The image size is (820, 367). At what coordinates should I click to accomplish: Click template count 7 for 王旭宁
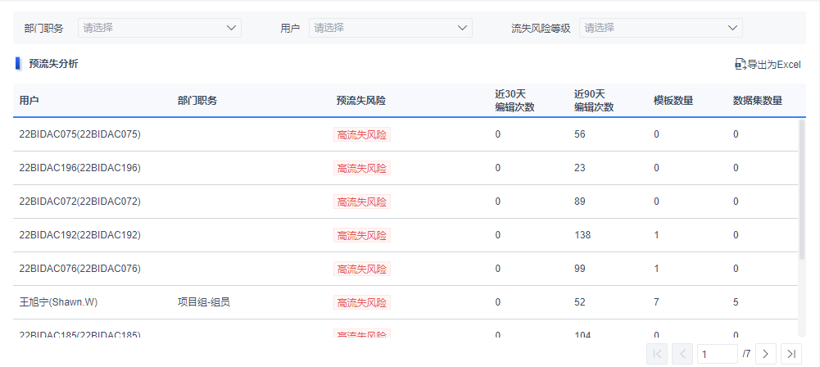point(656,302)
